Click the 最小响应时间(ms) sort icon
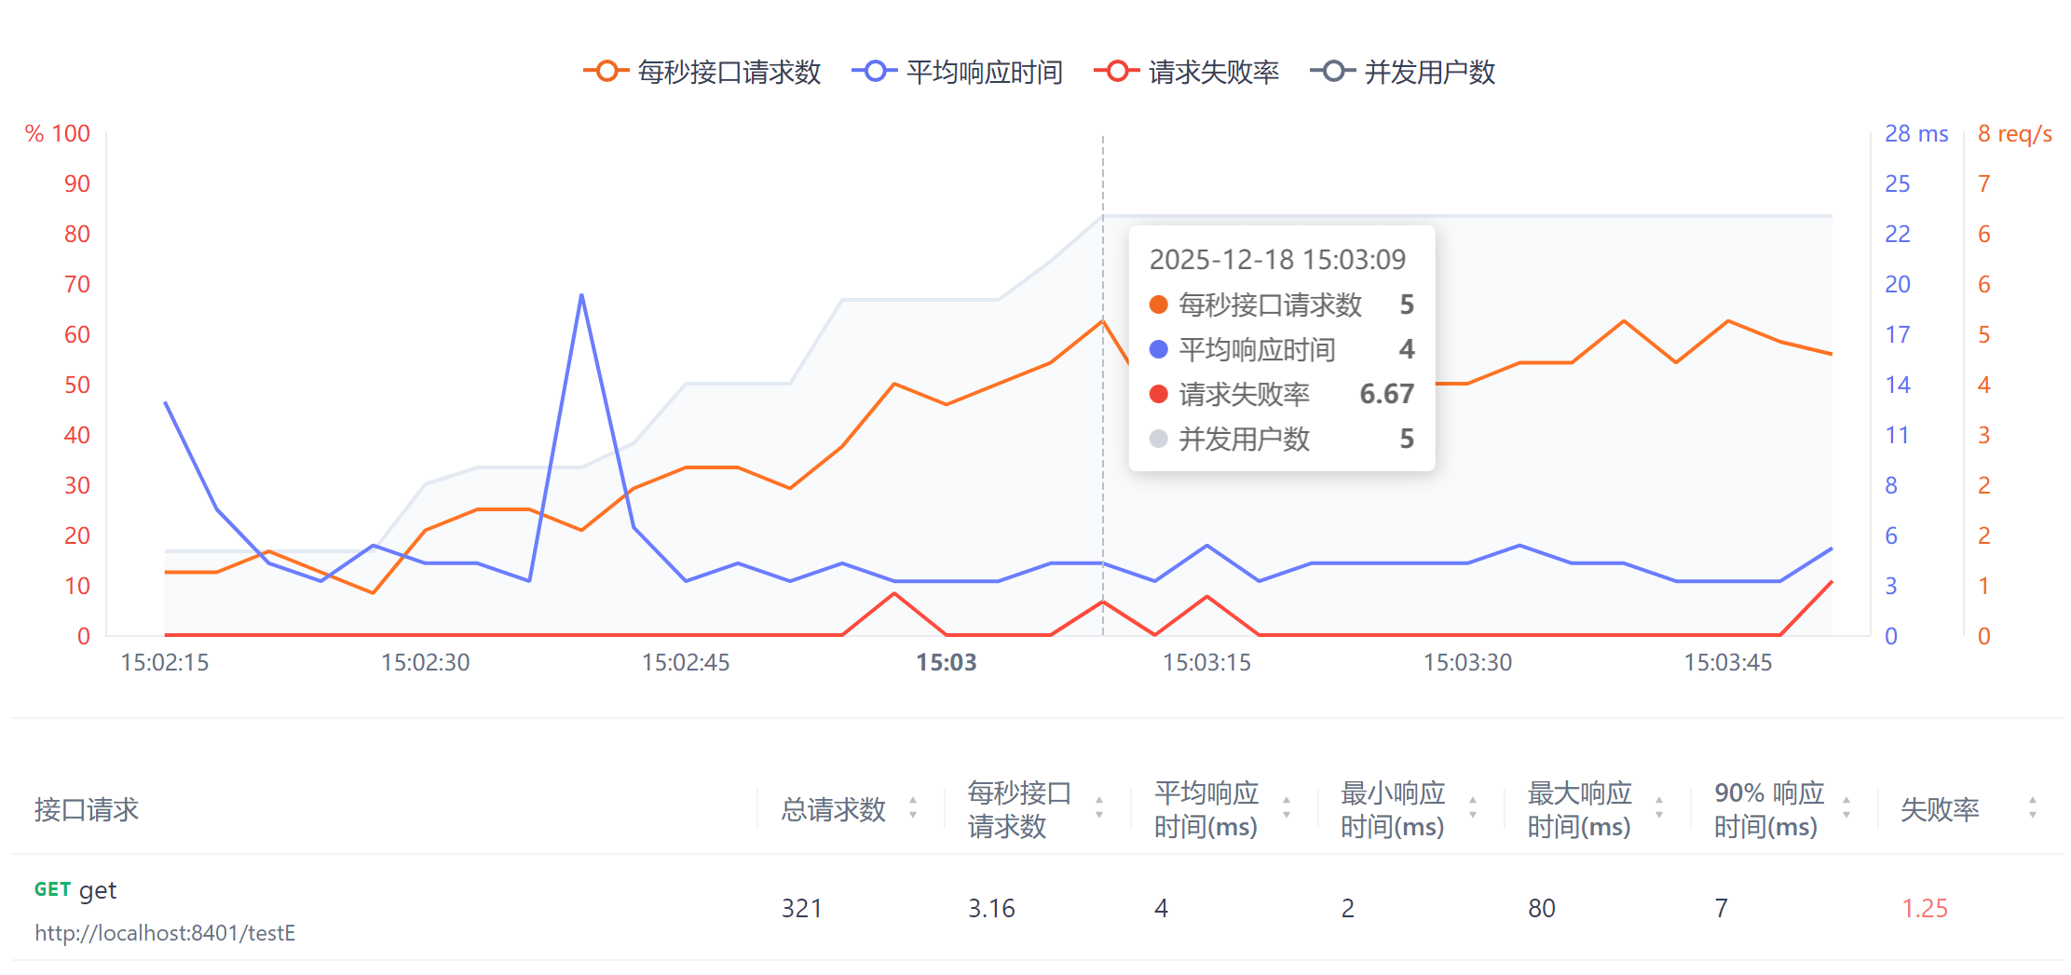 tap(1473, 808)
